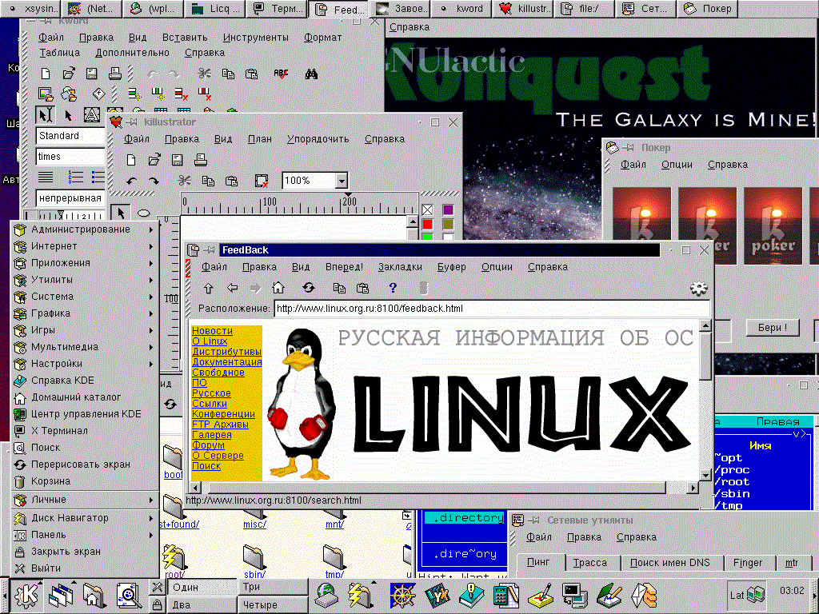
Task: Open the Закладки menu in FeedBack
Action: (x=400, y=267)
